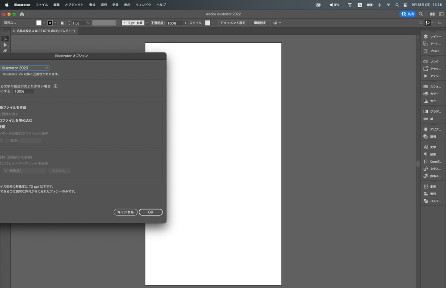Viewport: 446px width, 288px height.
Task: Open the arrange documents icon
Action: pyautogui.click(x=432, y=14)
